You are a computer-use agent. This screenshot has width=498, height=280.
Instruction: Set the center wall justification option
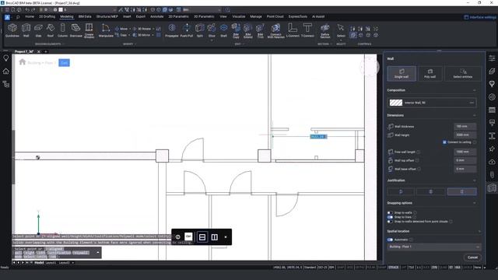(x=430, y=192)
